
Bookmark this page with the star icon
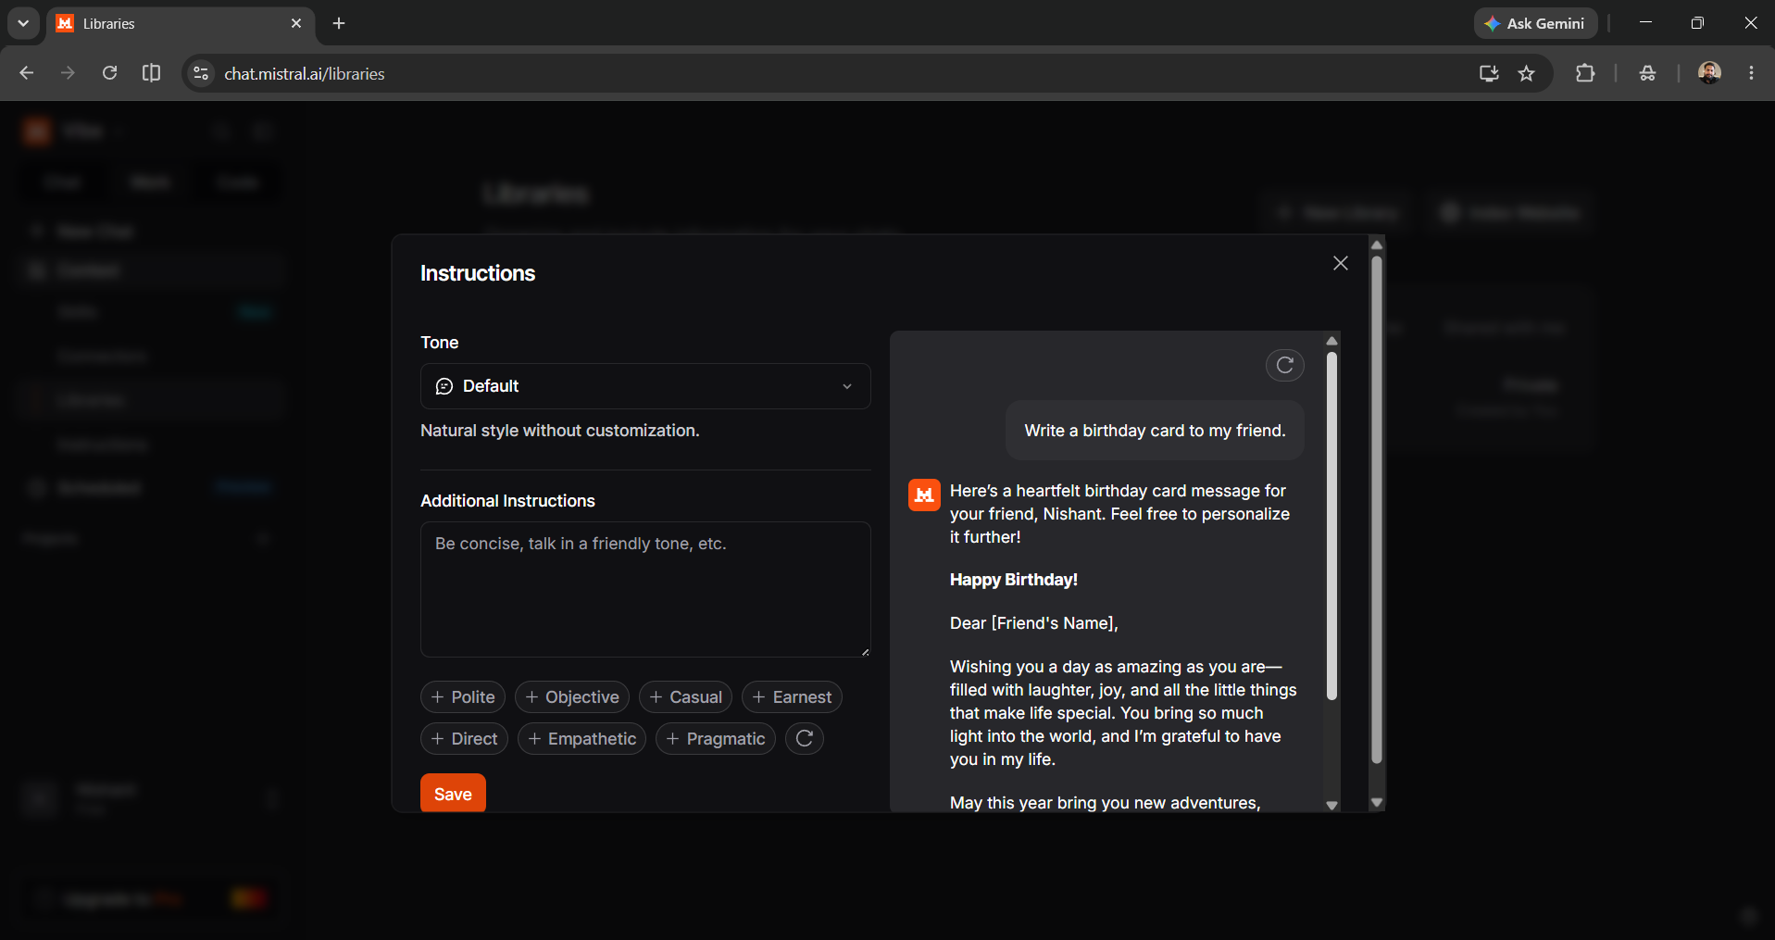click(1527, 73)
